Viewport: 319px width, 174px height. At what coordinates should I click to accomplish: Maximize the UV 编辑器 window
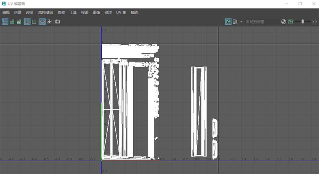300,4
